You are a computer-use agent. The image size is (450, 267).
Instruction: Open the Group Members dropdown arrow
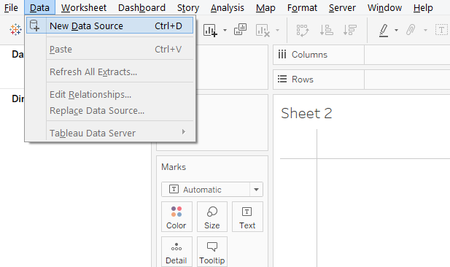tap(426, 30)
